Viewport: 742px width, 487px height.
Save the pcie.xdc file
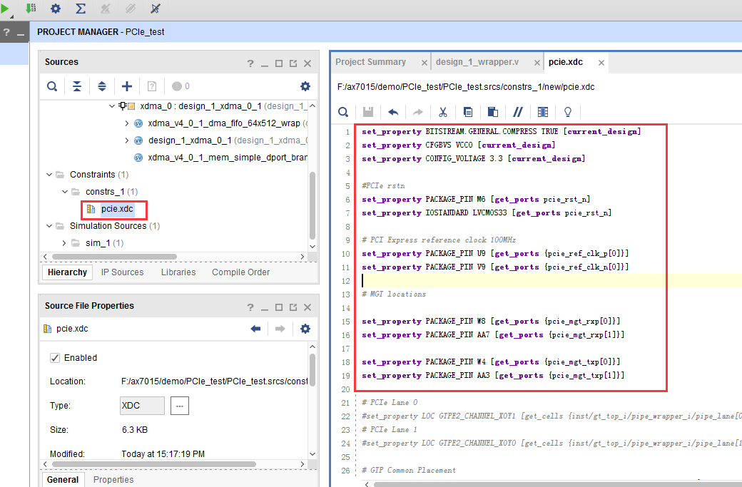pos(367,112)
